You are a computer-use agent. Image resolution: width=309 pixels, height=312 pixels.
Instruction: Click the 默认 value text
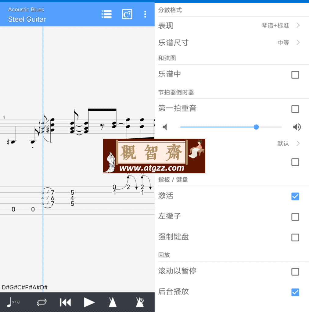[283, 144]
